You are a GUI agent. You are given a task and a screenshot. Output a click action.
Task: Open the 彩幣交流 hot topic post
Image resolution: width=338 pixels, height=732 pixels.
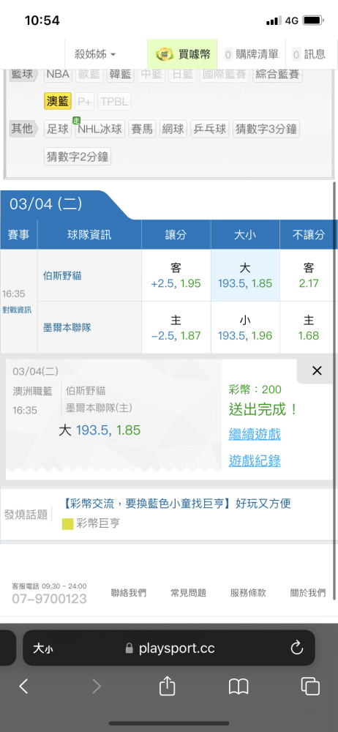click(x=176, y=504)
